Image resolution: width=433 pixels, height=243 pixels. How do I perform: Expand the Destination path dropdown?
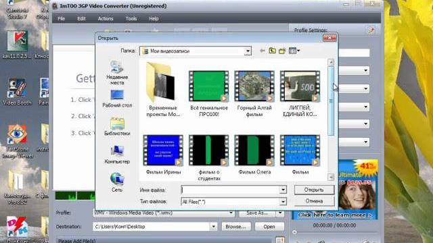coord(214,227)
